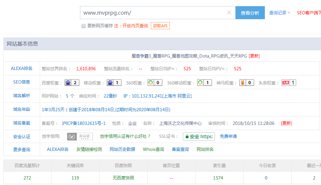Click Baidu traffic estimate value 272
This screenshot has width=321, height=185.
point(27,178)
